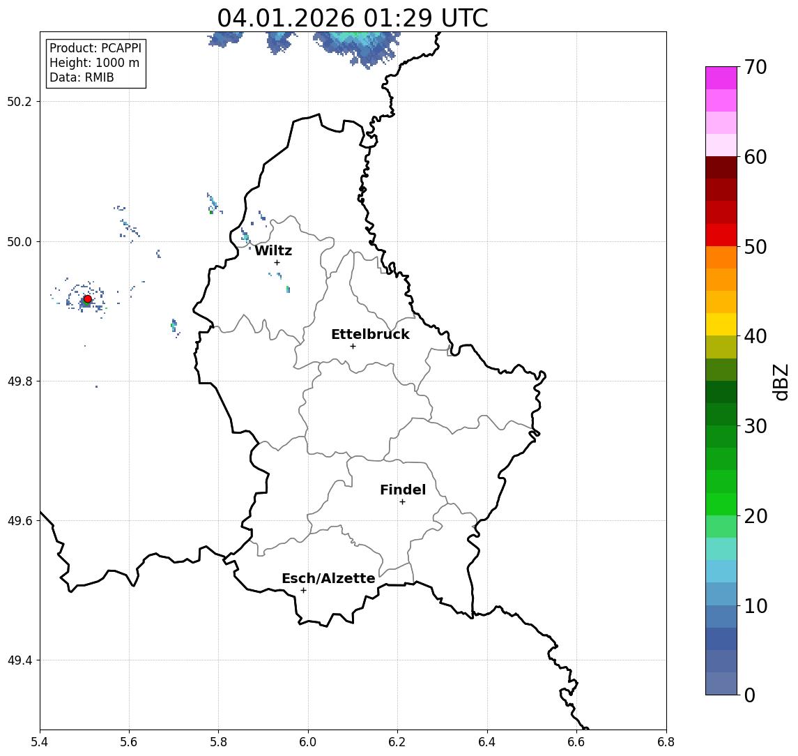Click the 'Esch/Alzette' label
The height and width of the screenshot is (756, 798).
[x=328, y=578]
